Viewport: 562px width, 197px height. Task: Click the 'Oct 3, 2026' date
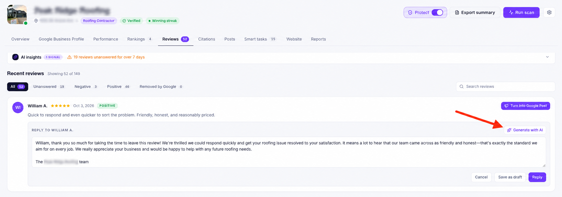84,106
